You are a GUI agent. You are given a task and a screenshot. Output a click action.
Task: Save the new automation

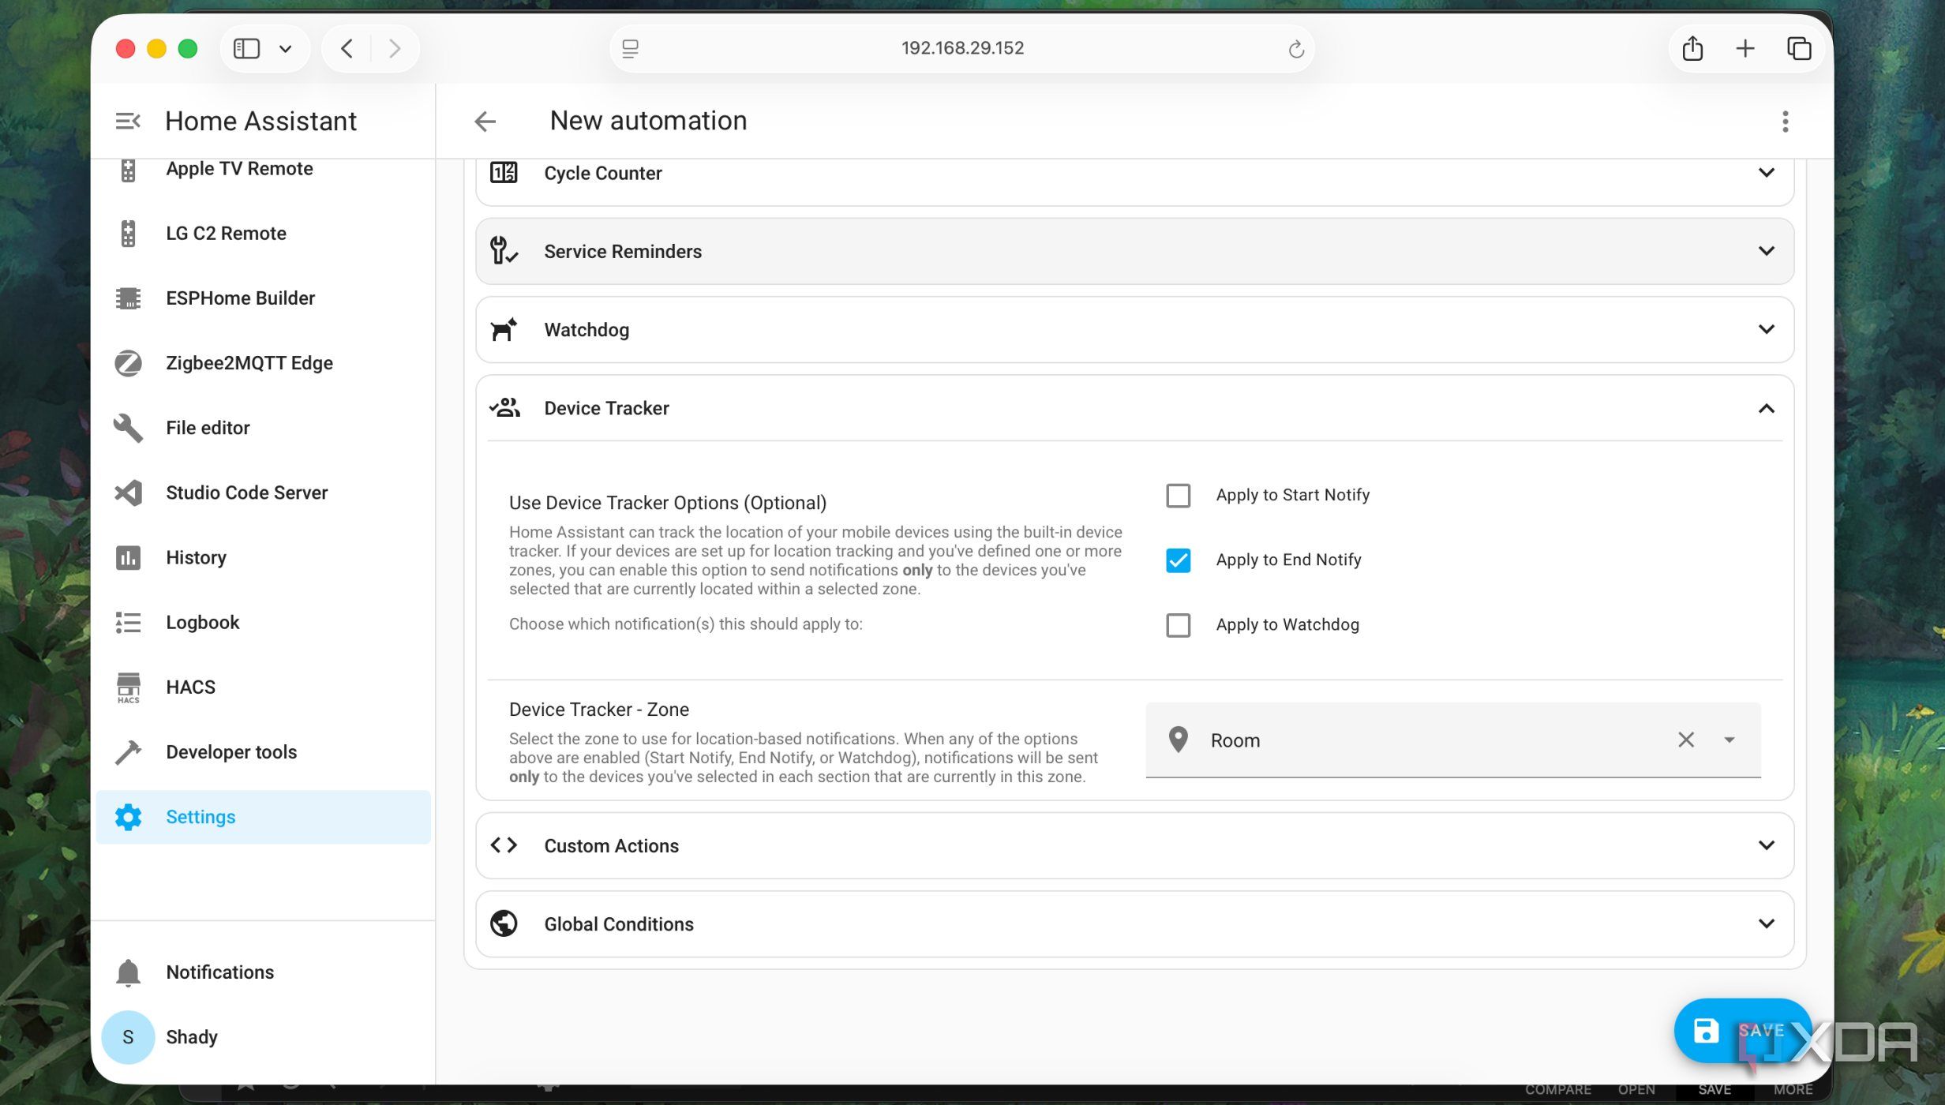coord(1742,1031)
